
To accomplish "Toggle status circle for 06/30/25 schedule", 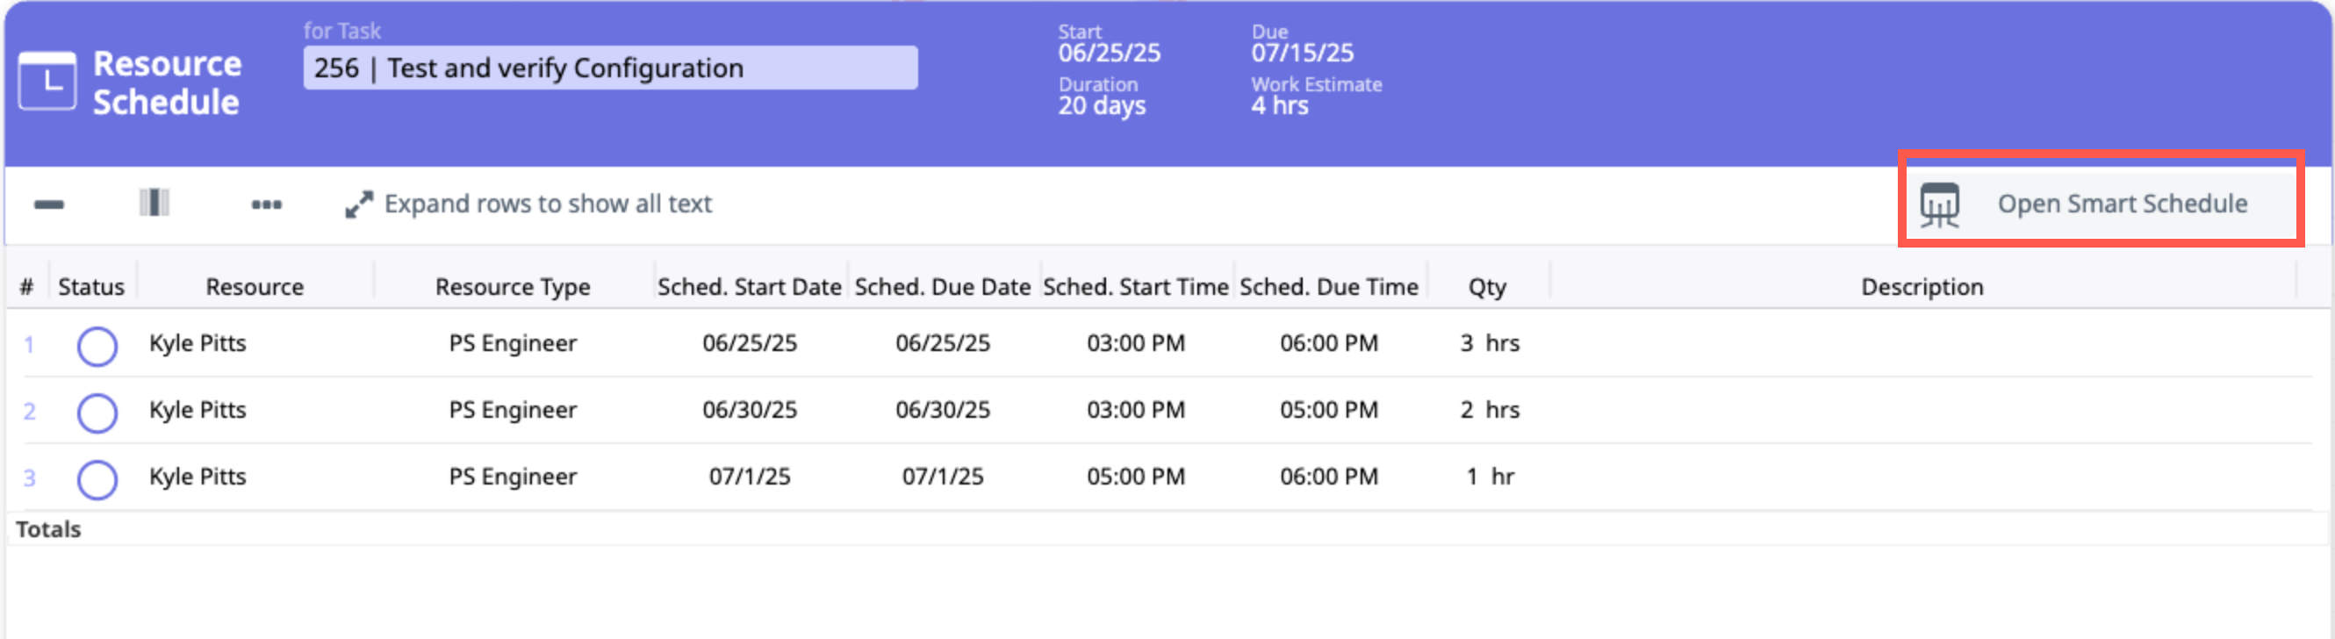I will (x=97, y=413).
